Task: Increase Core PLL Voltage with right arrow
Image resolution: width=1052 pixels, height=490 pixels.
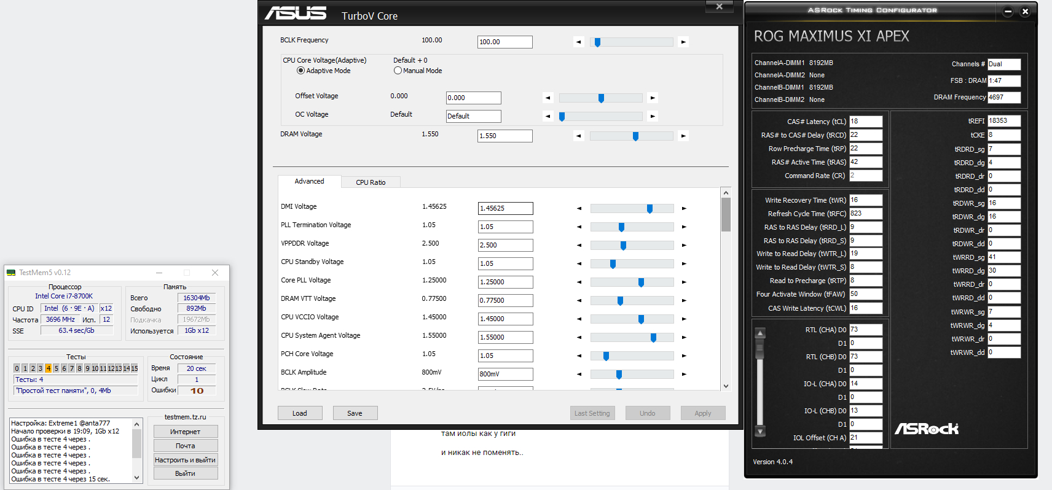Action: (x=684, y=282)
